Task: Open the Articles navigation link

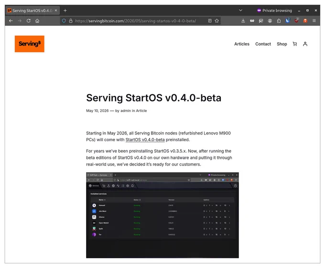Action: [242, 44]
